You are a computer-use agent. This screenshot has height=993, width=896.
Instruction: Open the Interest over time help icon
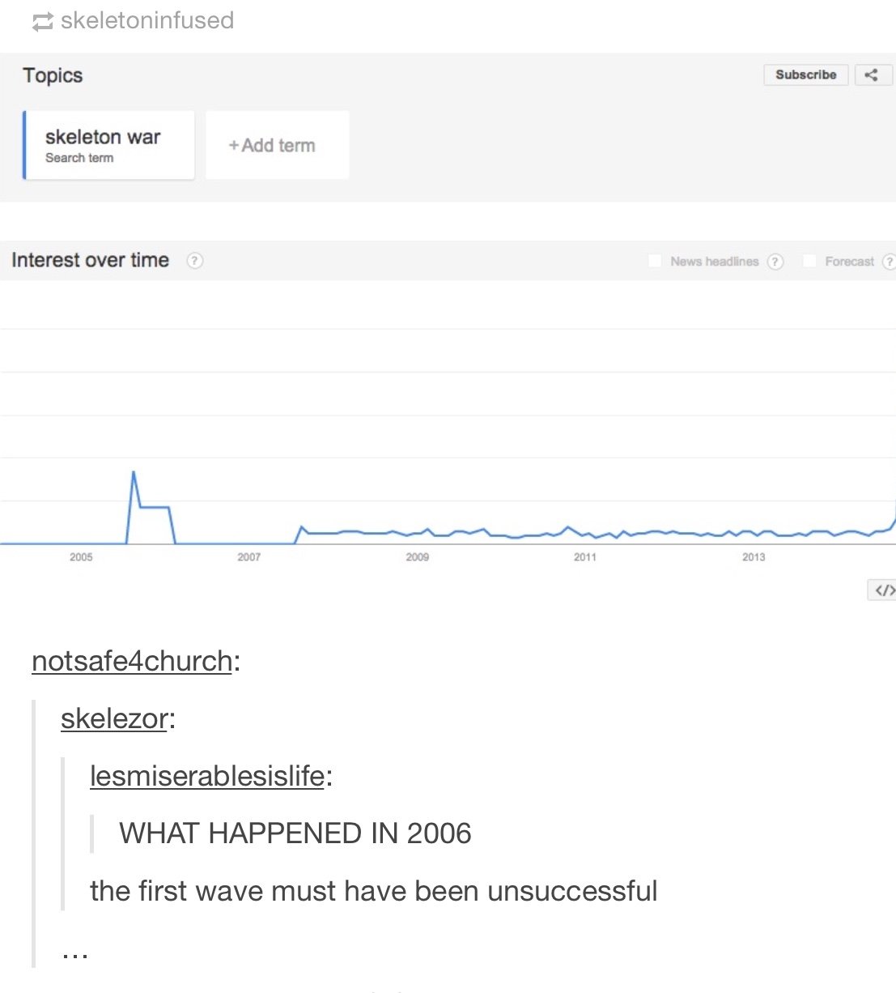pos(194,261)
